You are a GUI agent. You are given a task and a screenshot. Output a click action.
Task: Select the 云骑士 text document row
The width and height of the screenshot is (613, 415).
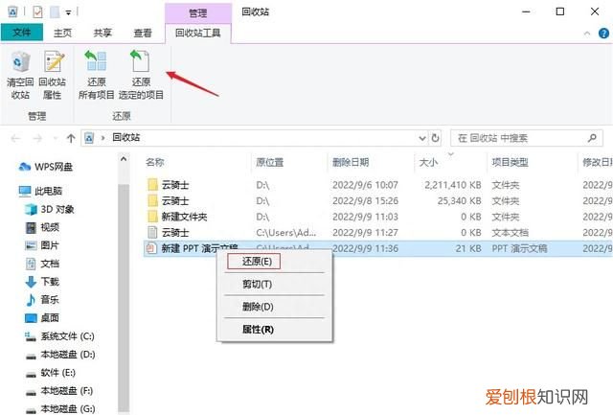click(x=377, y=233)
